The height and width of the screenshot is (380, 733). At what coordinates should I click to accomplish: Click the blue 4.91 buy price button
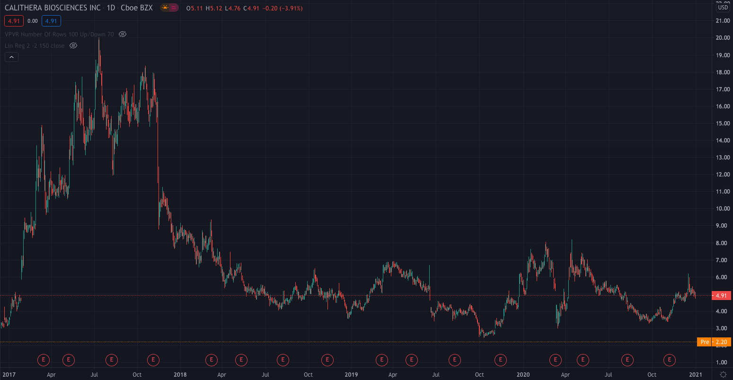coord(52,21)
